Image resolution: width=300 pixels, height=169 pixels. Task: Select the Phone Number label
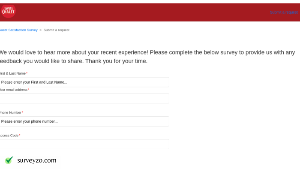[11, 112]
